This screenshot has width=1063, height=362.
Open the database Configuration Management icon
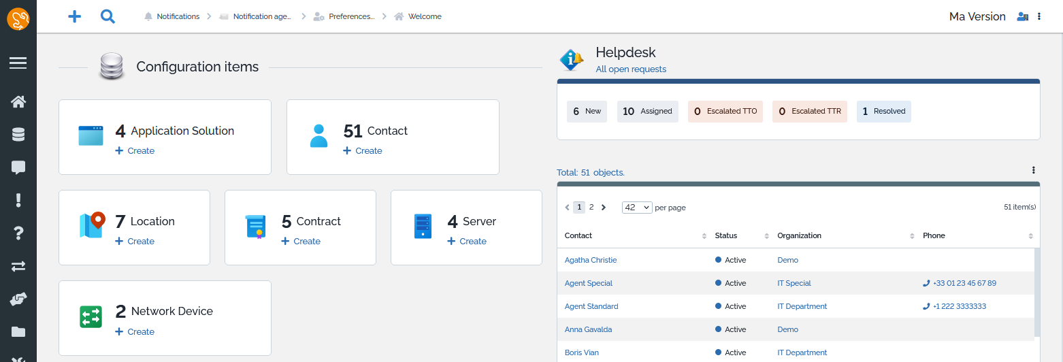[x=18, y=135]
